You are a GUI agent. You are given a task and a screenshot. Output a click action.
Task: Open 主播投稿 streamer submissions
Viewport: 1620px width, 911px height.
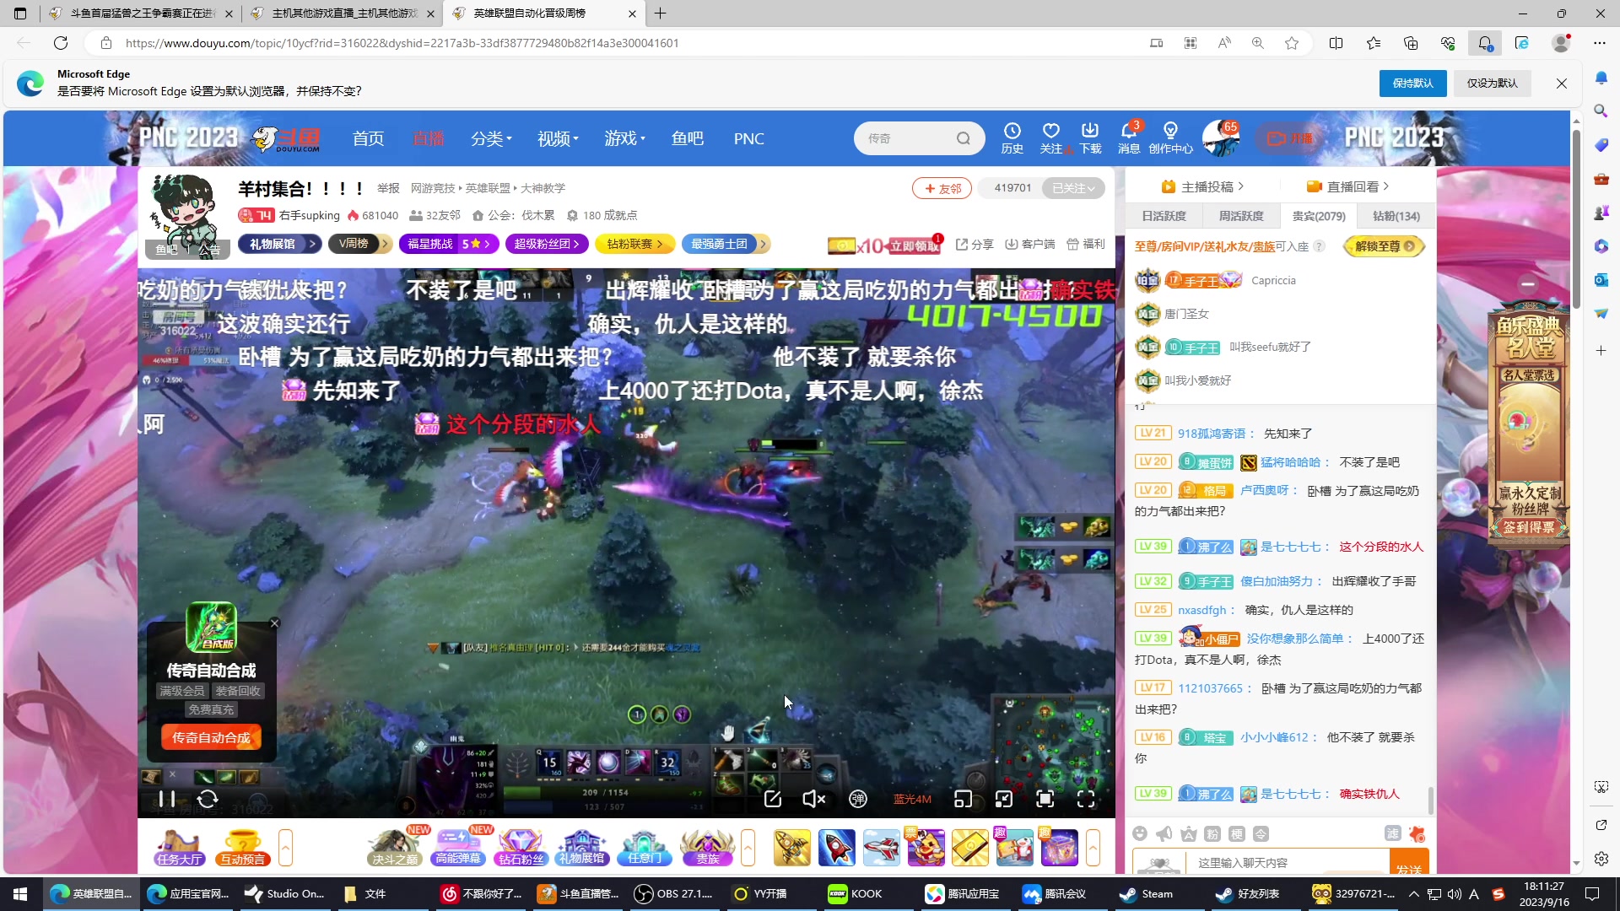1202,186
